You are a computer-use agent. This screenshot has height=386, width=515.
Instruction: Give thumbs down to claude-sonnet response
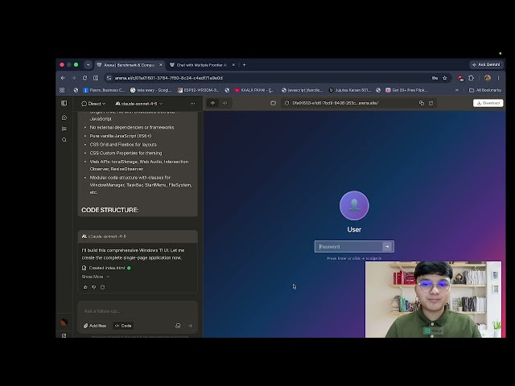(x=94, y=287)
